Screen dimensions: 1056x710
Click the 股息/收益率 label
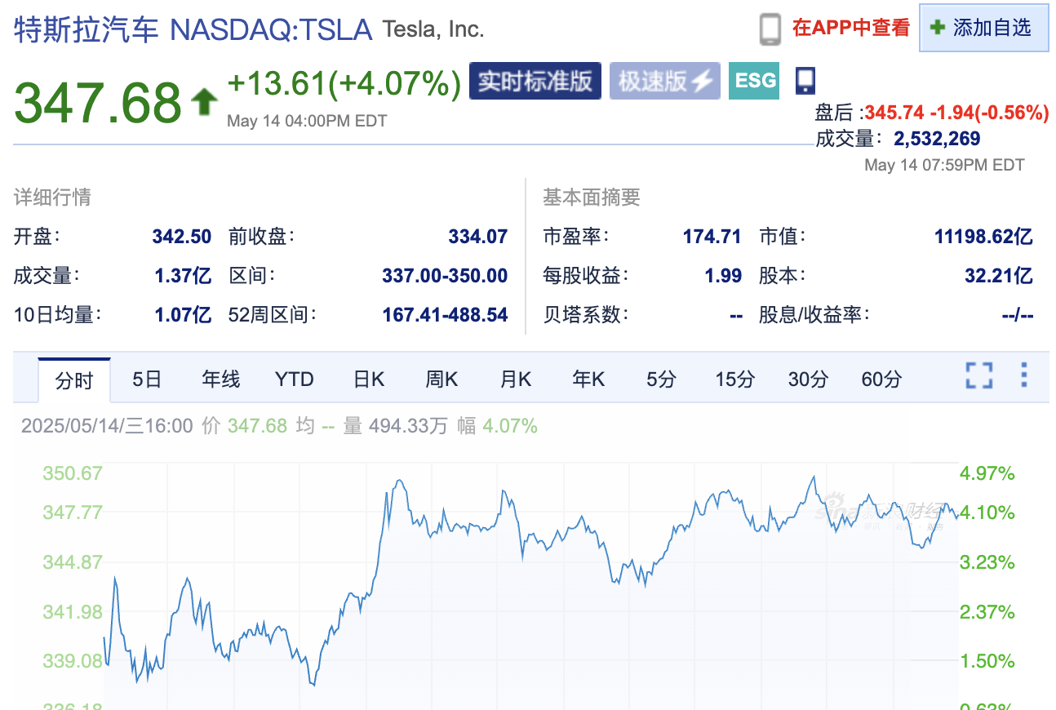pyautogui.click(x=814, y=314)
